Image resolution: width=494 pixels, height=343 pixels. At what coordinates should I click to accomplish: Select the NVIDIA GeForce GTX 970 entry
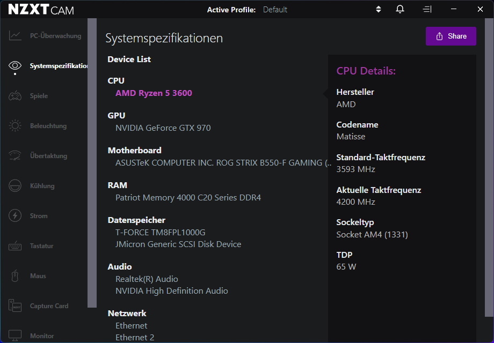point(163,128)
